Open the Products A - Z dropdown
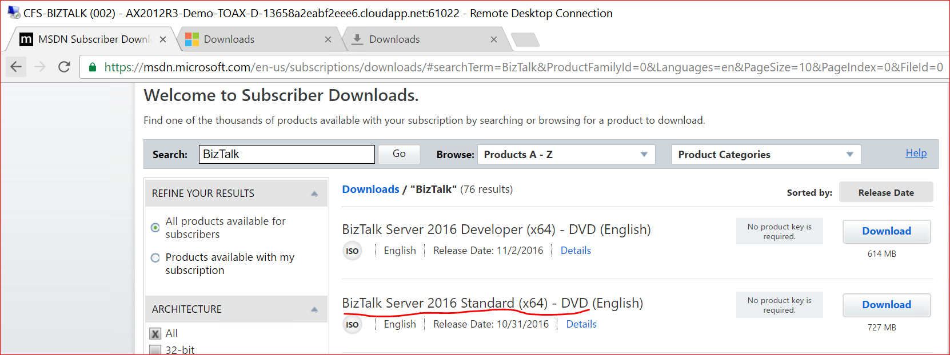Viewport: 950px width, 355px height. (565, 155)
